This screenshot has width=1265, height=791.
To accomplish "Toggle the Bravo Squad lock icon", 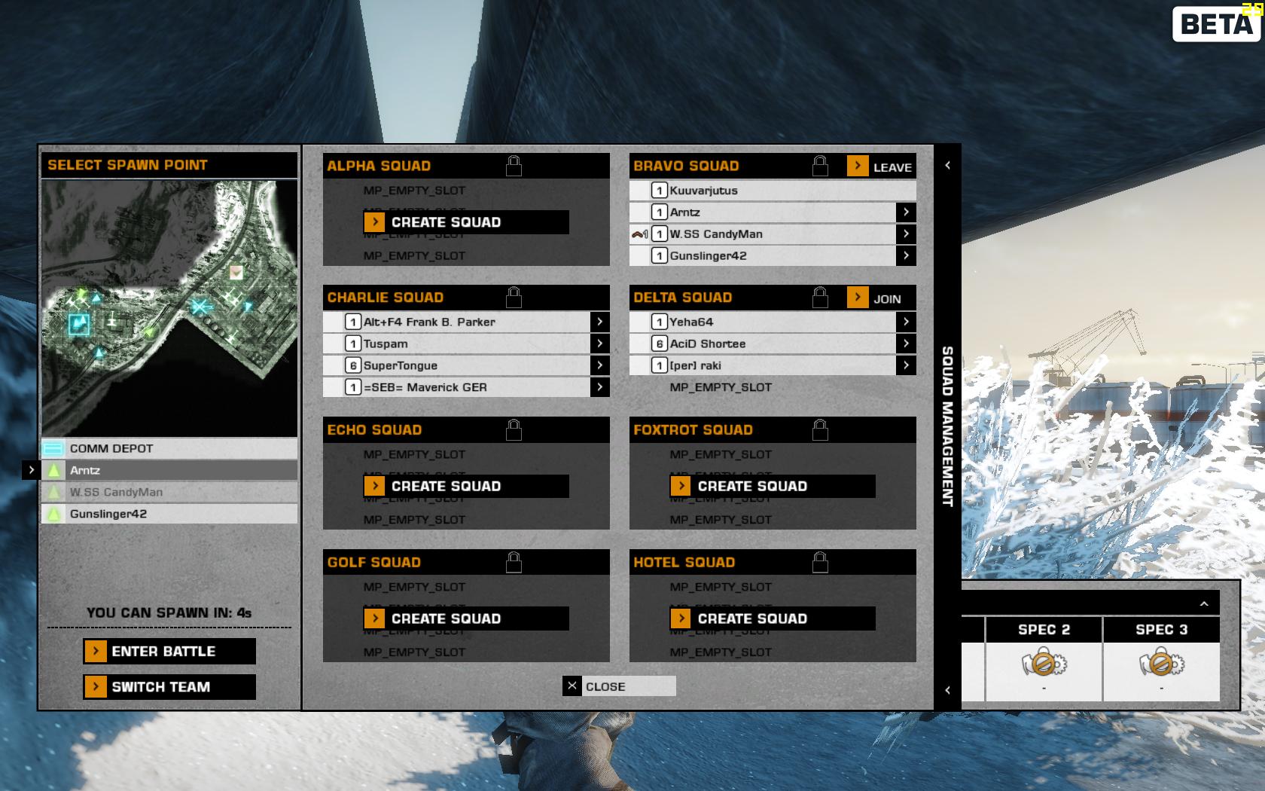I will click(x=820, y=166).
